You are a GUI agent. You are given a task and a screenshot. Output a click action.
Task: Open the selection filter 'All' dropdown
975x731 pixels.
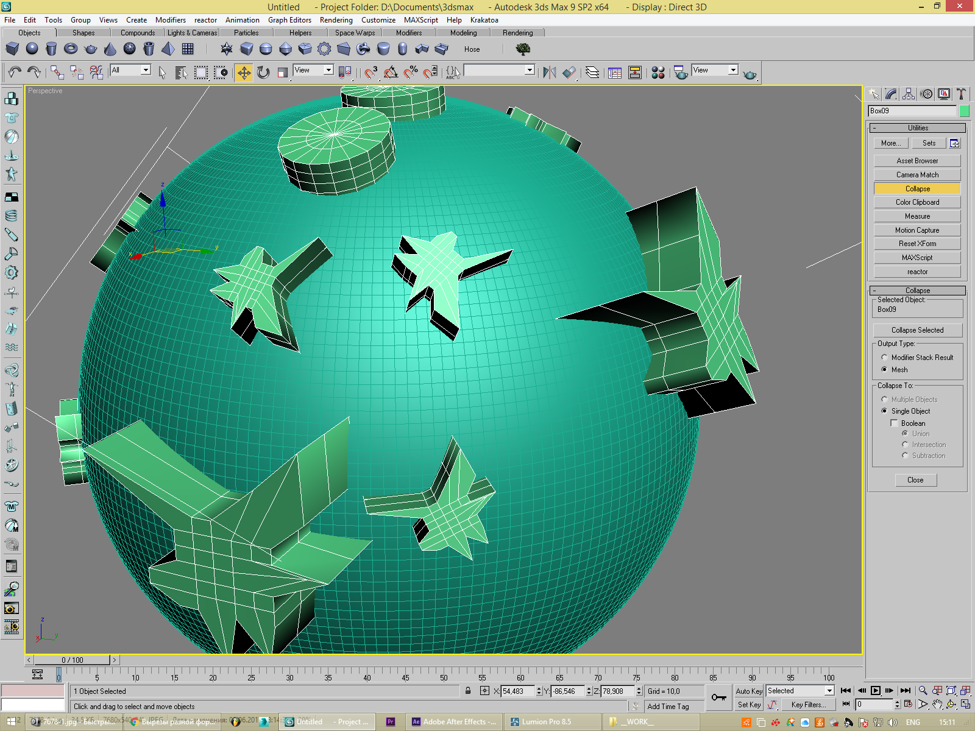click(x=146, y=70)
